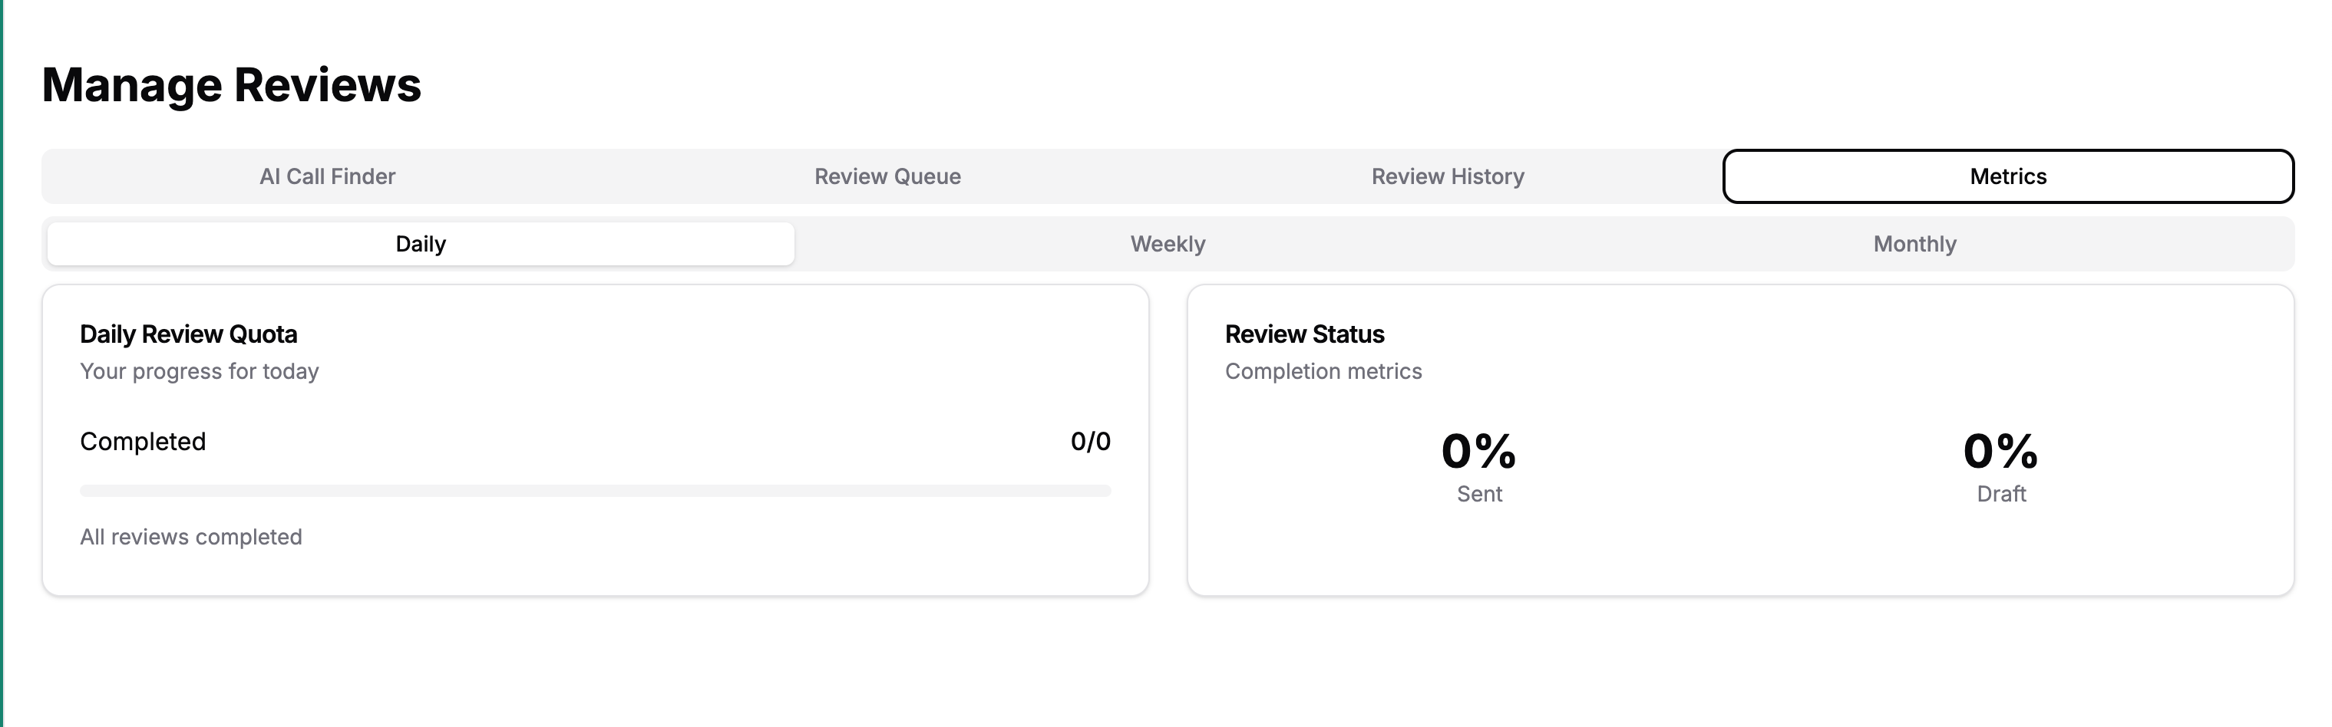Select the Metrics tab
The height and width of the screenshot is (727, 2332).
(2008, 176)
